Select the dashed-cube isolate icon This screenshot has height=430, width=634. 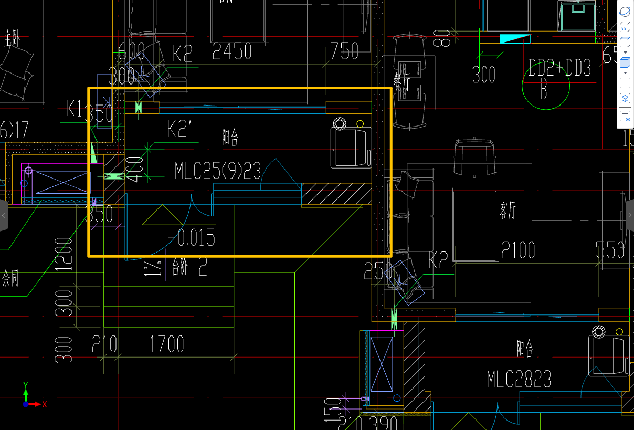click(625, 98)
